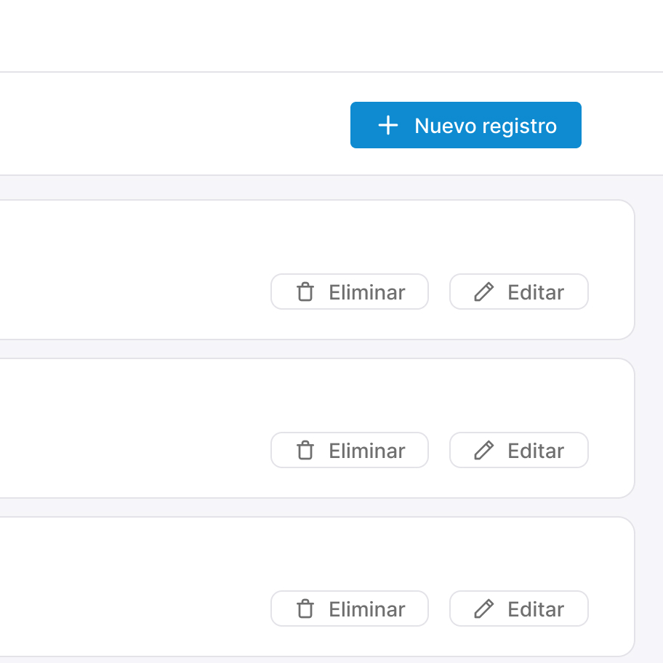Delete the second record using Eliminar

point(350,450)
